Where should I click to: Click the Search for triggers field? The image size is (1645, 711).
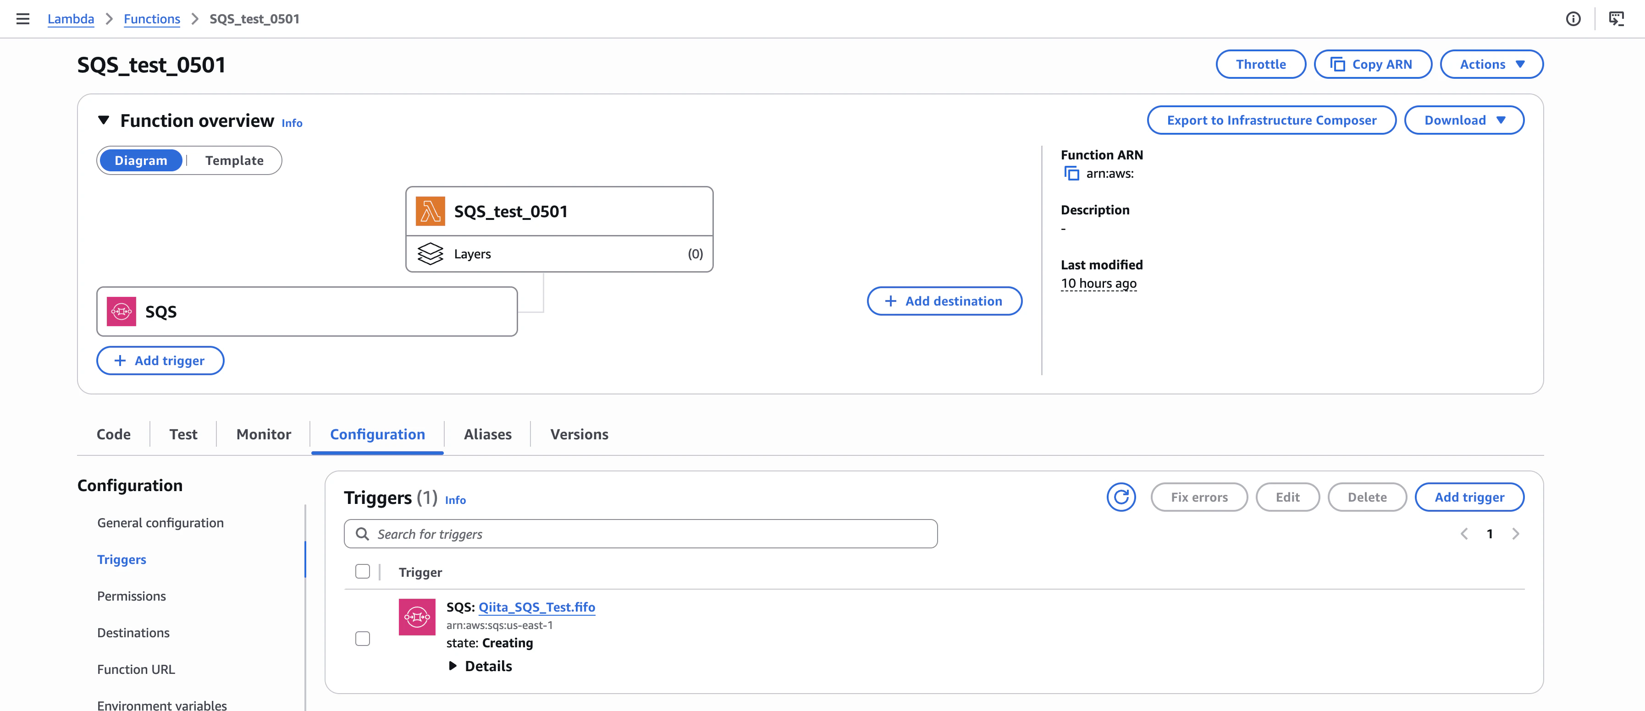pyautogui.click(x=640, y=534)
